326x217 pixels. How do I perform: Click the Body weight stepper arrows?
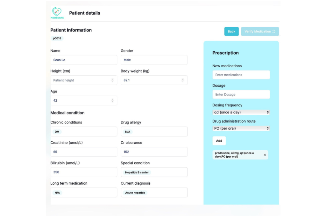click(183, 80)
